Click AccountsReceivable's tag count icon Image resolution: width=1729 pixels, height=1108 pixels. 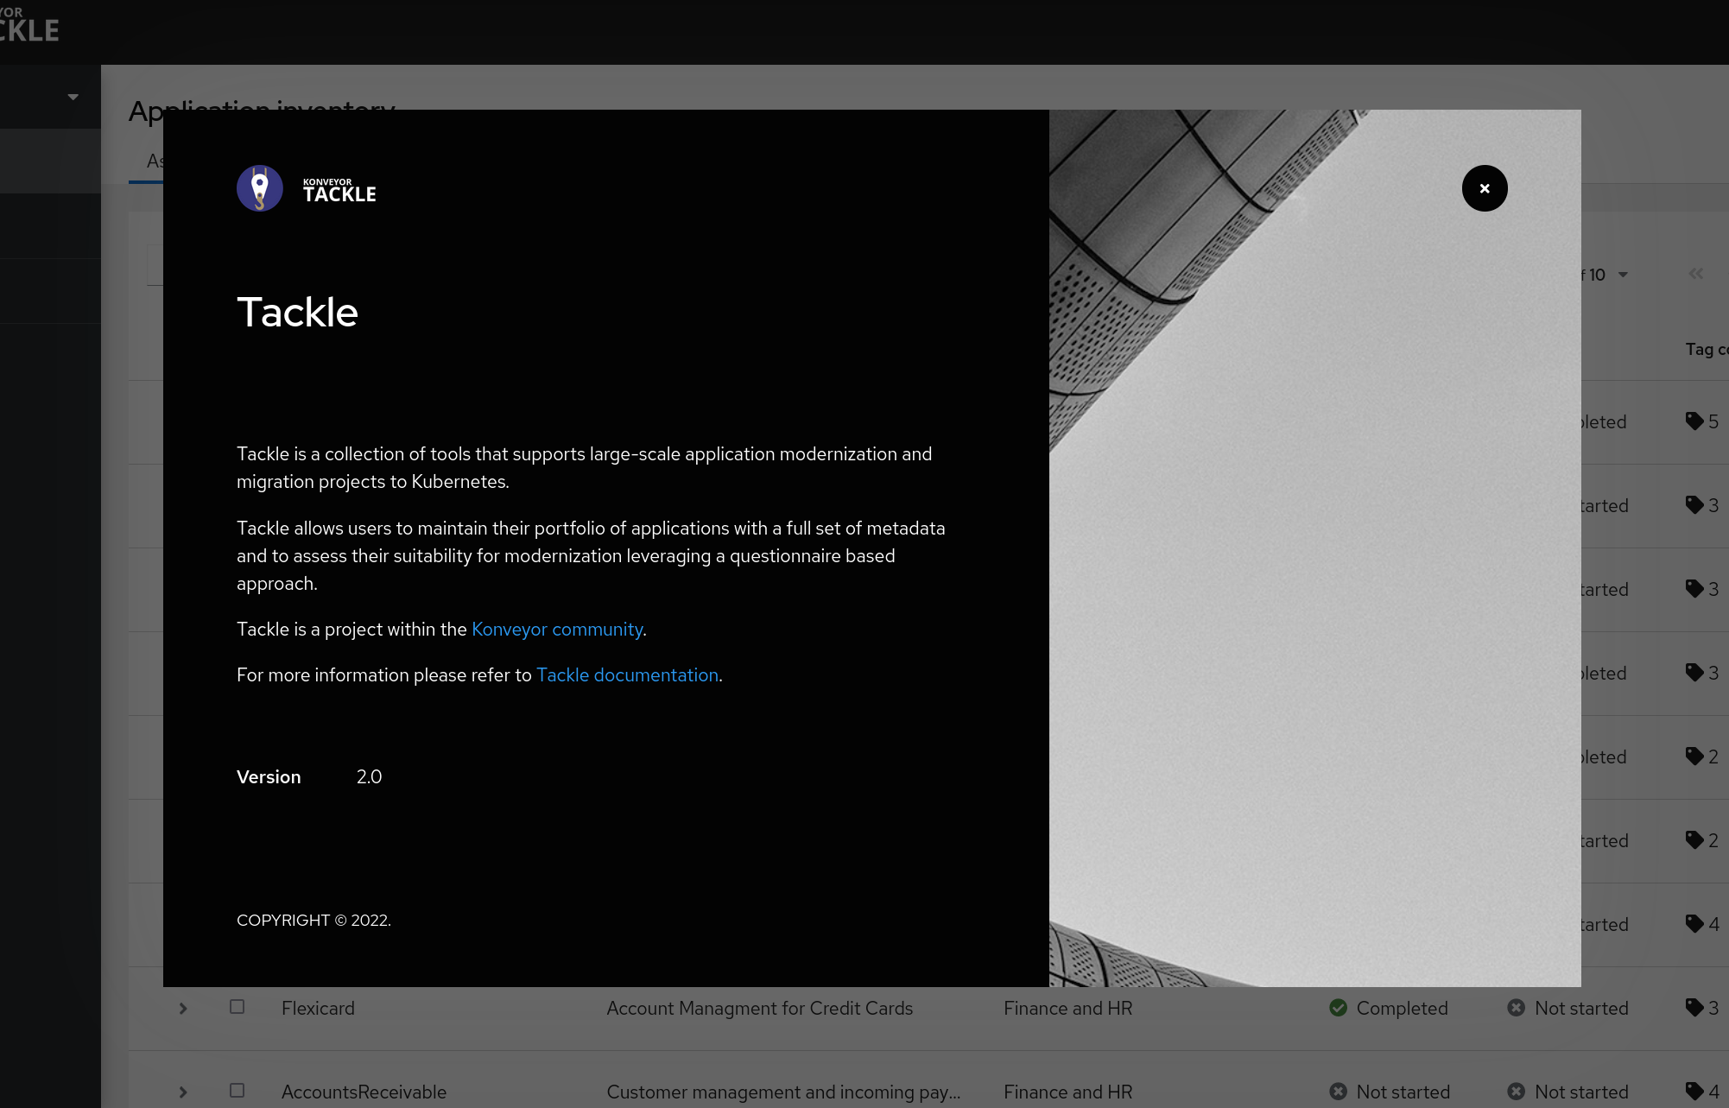(1694, 1091)
